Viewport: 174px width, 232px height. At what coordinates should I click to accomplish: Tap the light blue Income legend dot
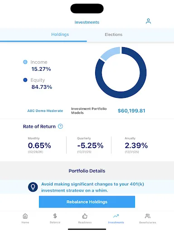click(x=25, y=62)
